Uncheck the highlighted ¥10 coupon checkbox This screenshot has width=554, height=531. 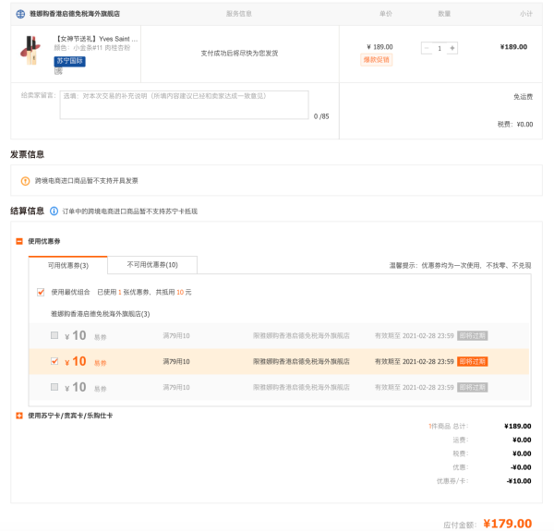coord(54,361)
